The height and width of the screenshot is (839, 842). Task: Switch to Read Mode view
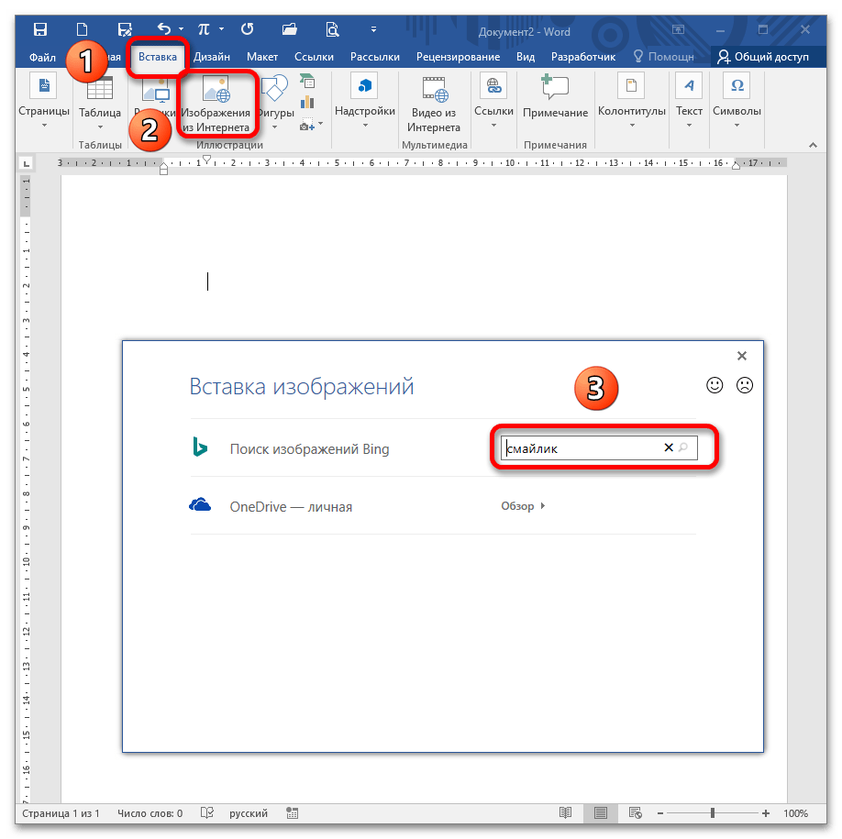565,812
